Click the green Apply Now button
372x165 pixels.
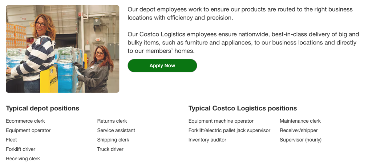(162, 65)
